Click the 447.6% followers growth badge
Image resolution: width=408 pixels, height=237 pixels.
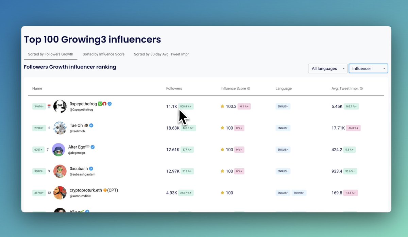(188, 128)
